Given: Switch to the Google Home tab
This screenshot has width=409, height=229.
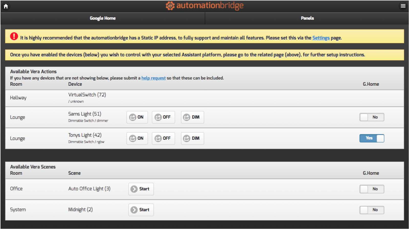Looking at the screenshot, I should 103,18.
